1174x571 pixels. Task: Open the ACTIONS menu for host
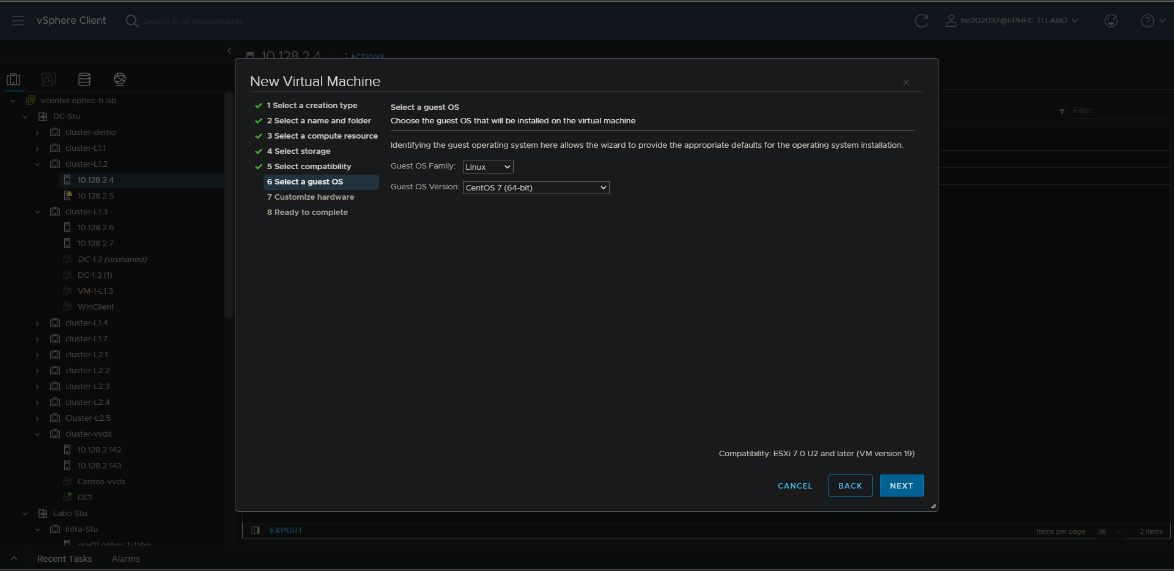point(364,56)
